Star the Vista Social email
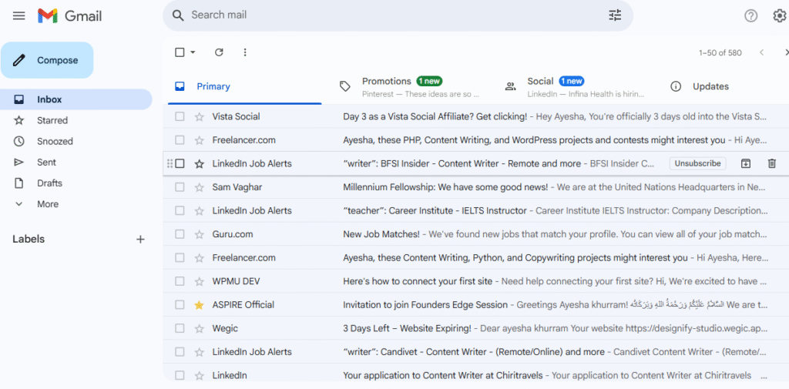This screenshot has width=789, height=389. point(200,117)
